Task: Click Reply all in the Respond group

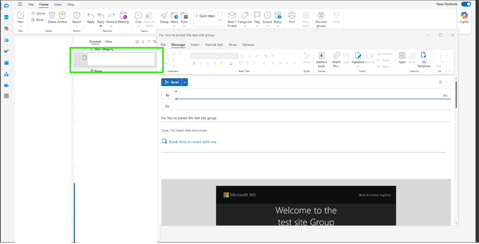Action: (101, 19)
